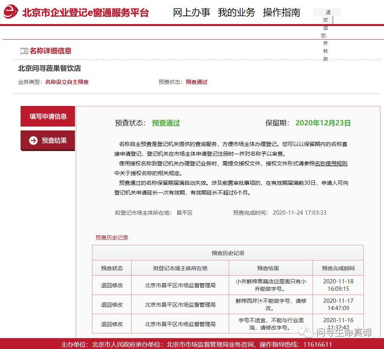Click the 预查结果 column header in table
Viewport: 384px width, 349px height.
268,268
